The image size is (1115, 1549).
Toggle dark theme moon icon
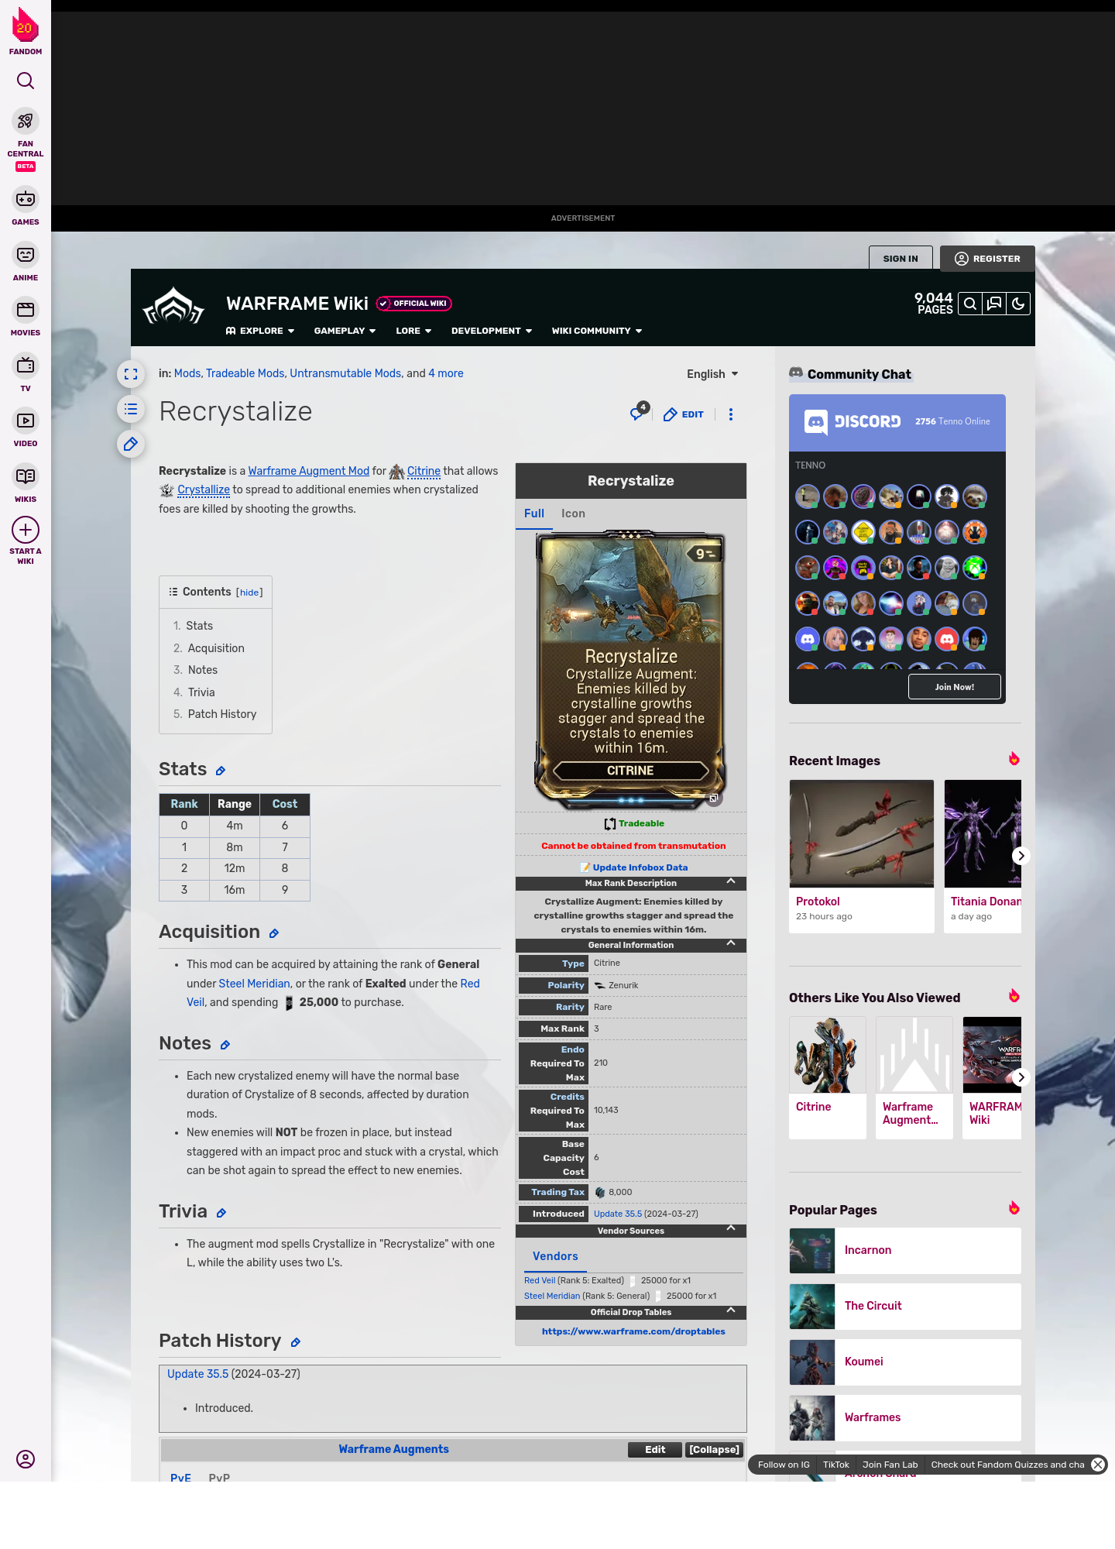1018,304
